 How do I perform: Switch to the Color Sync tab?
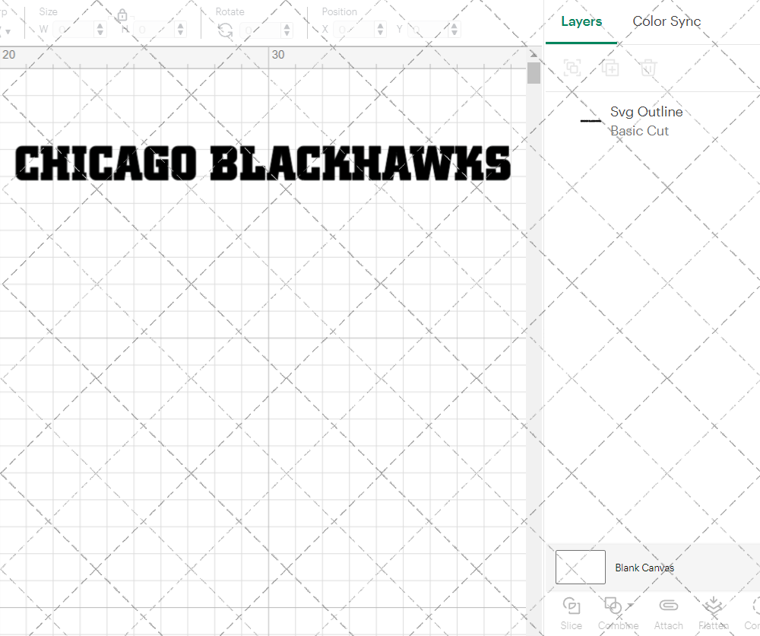667,21
